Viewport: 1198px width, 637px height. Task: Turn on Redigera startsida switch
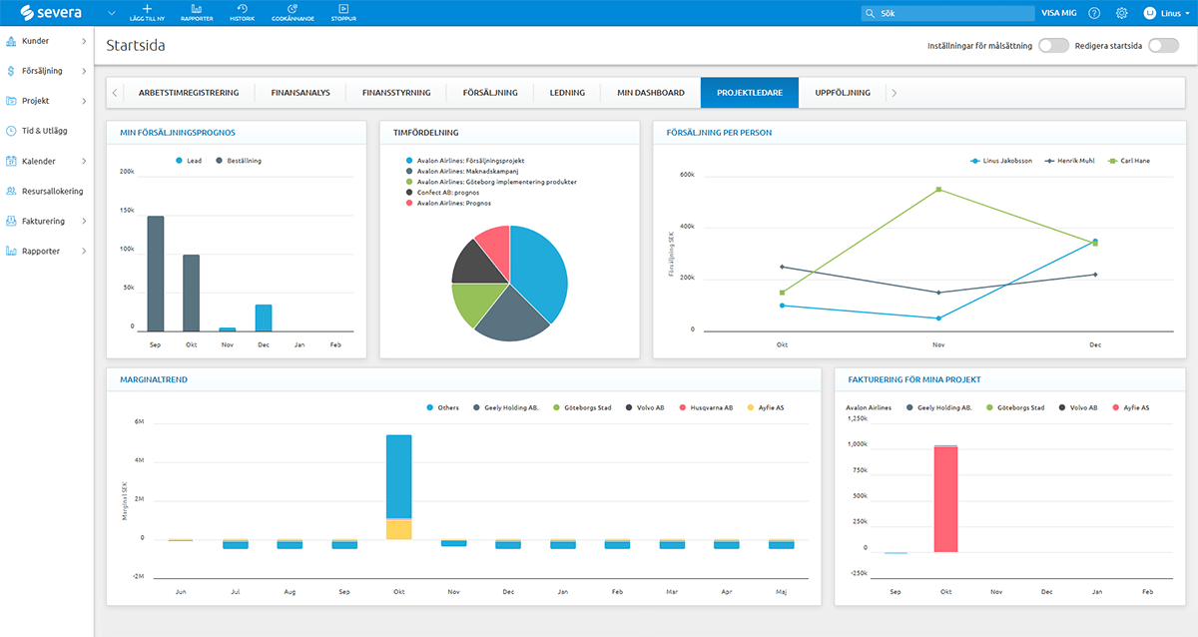(x=1162, y=46)
